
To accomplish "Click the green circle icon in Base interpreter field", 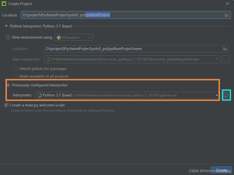I will (x=48, y=59).
